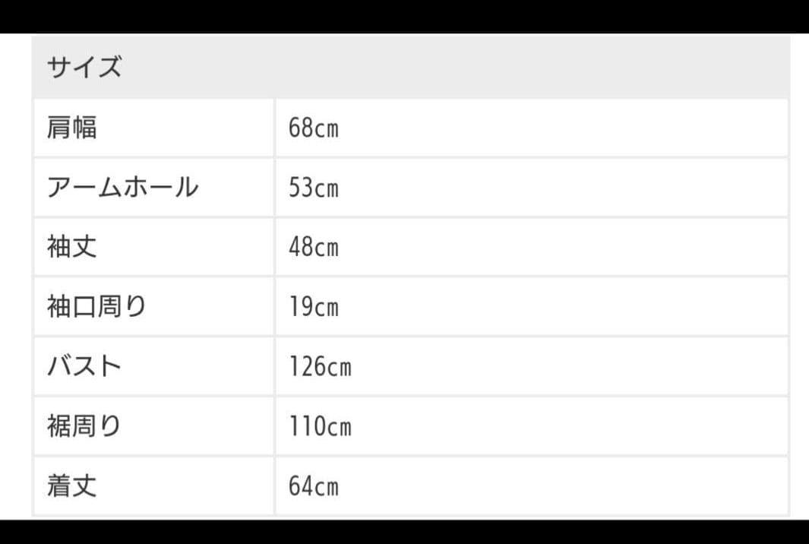Image resolution: width=809 pixels, height=544 pixels.
Task: Click empty gray area of サイズ header
Action: coord(456,68)
